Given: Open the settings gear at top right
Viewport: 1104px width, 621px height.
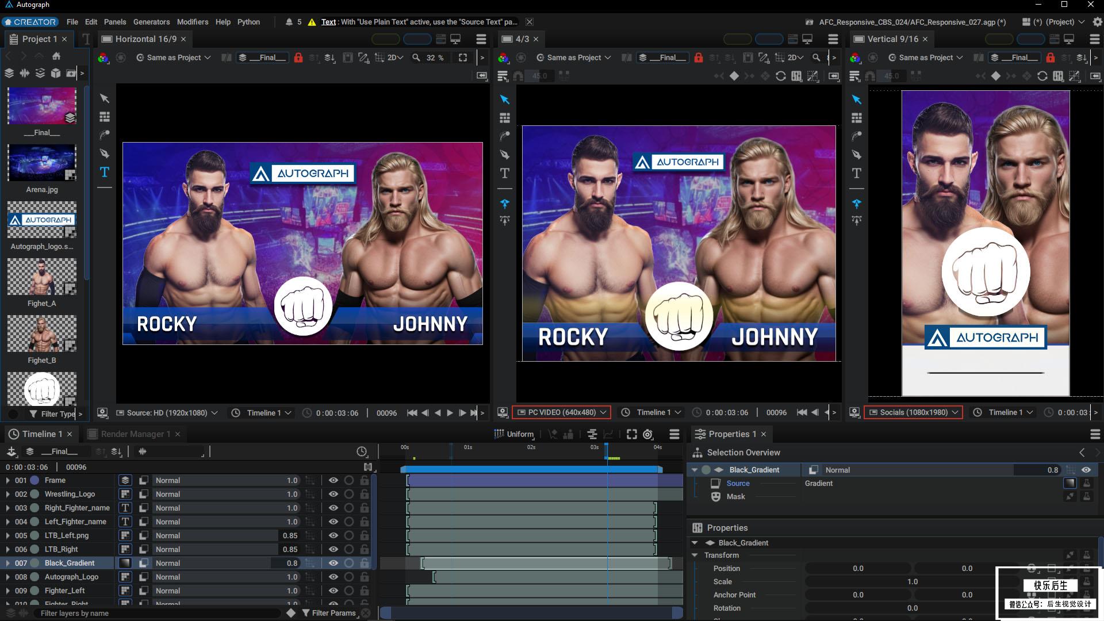Looking at the screenshot, I should (x=1097, y=22).
